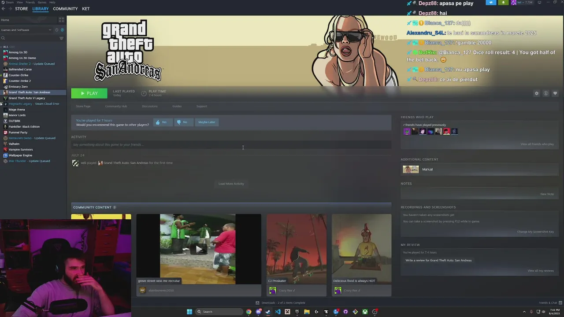This screenshot has width=564, height=317.
Task: Select Among Us 3D in library
Action: point(18,52)
